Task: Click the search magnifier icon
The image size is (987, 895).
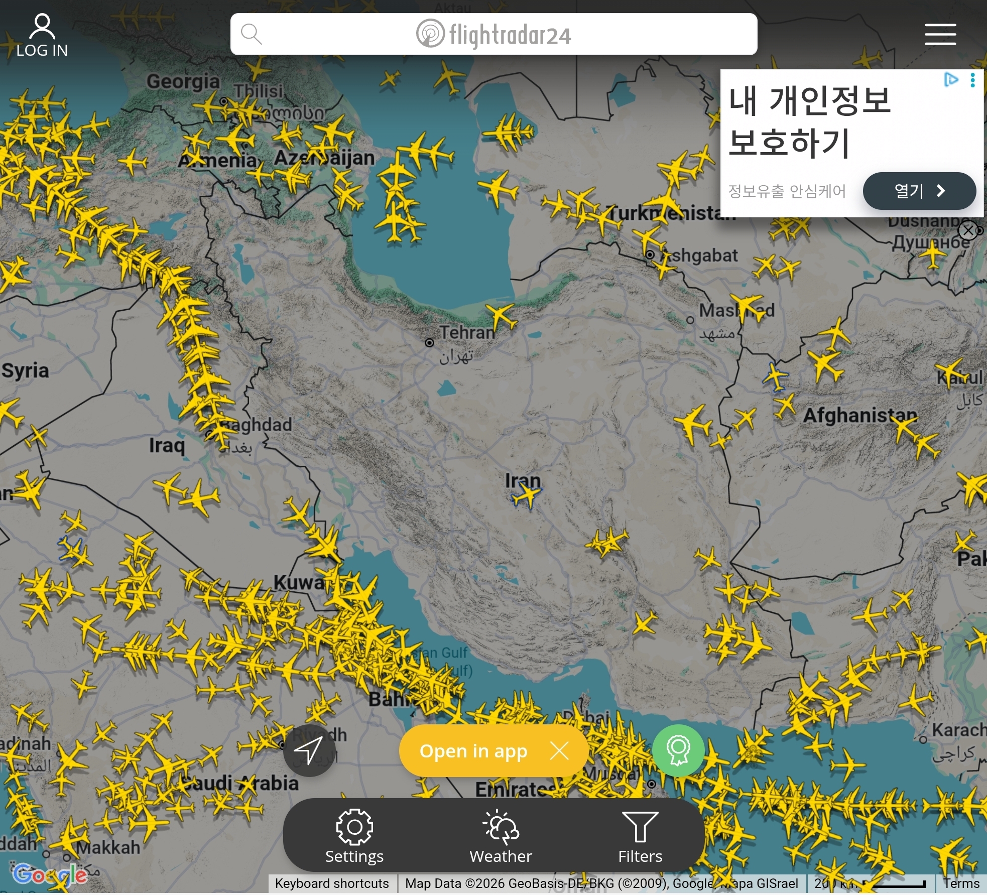Action: click(x=251, y=34)
